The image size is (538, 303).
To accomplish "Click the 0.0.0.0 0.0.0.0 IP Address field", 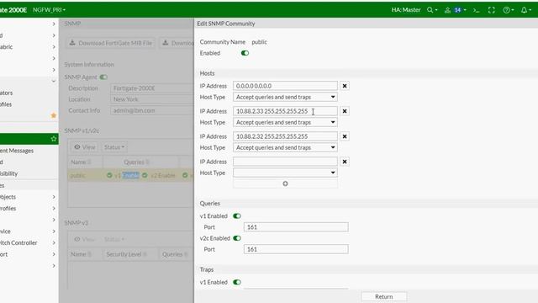I will [x=285, y=86].
